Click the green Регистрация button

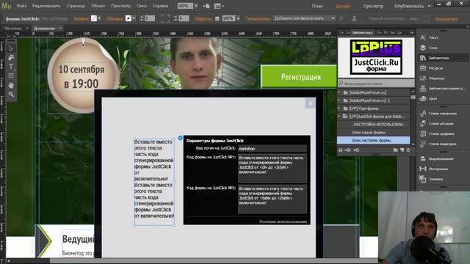pos(299,76)
